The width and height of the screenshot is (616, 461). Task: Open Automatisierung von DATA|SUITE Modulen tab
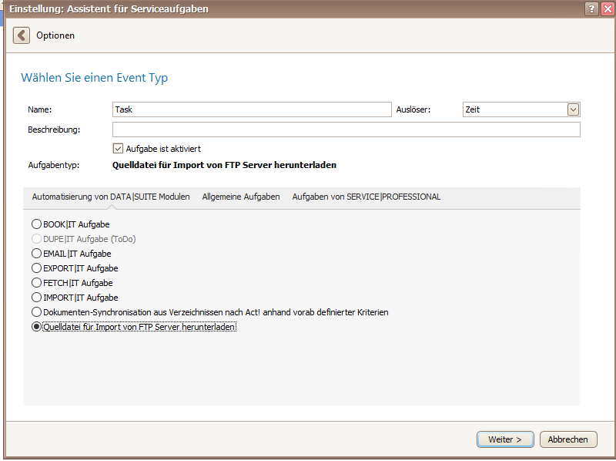pos(111,197)
